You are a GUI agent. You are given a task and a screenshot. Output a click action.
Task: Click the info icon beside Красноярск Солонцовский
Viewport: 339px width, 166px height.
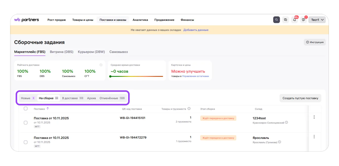pos(287,123)
